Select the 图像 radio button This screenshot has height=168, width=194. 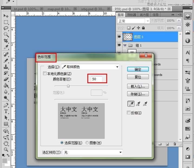[x=87, y=143]
